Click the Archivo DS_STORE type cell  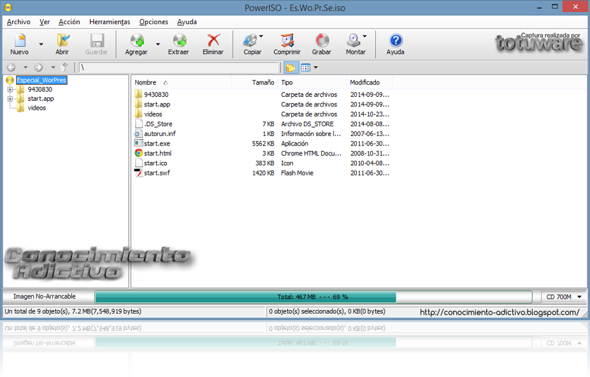[x=307, y=124]
